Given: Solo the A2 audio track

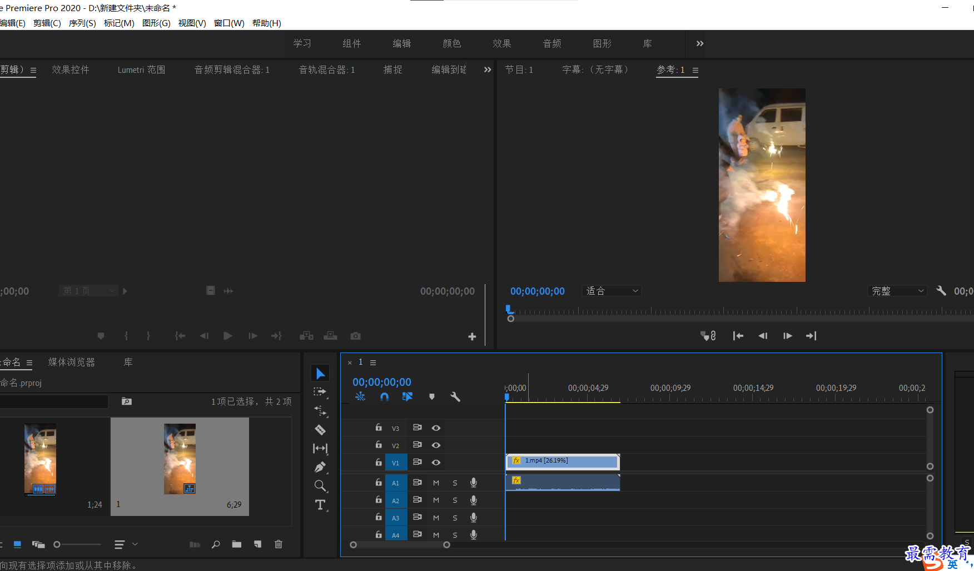Looking at the screenshot, I should [455, 500].
